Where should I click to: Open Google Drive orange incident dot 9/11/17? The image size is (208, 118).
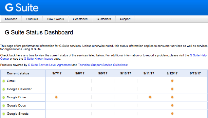[x=150, y=97]
